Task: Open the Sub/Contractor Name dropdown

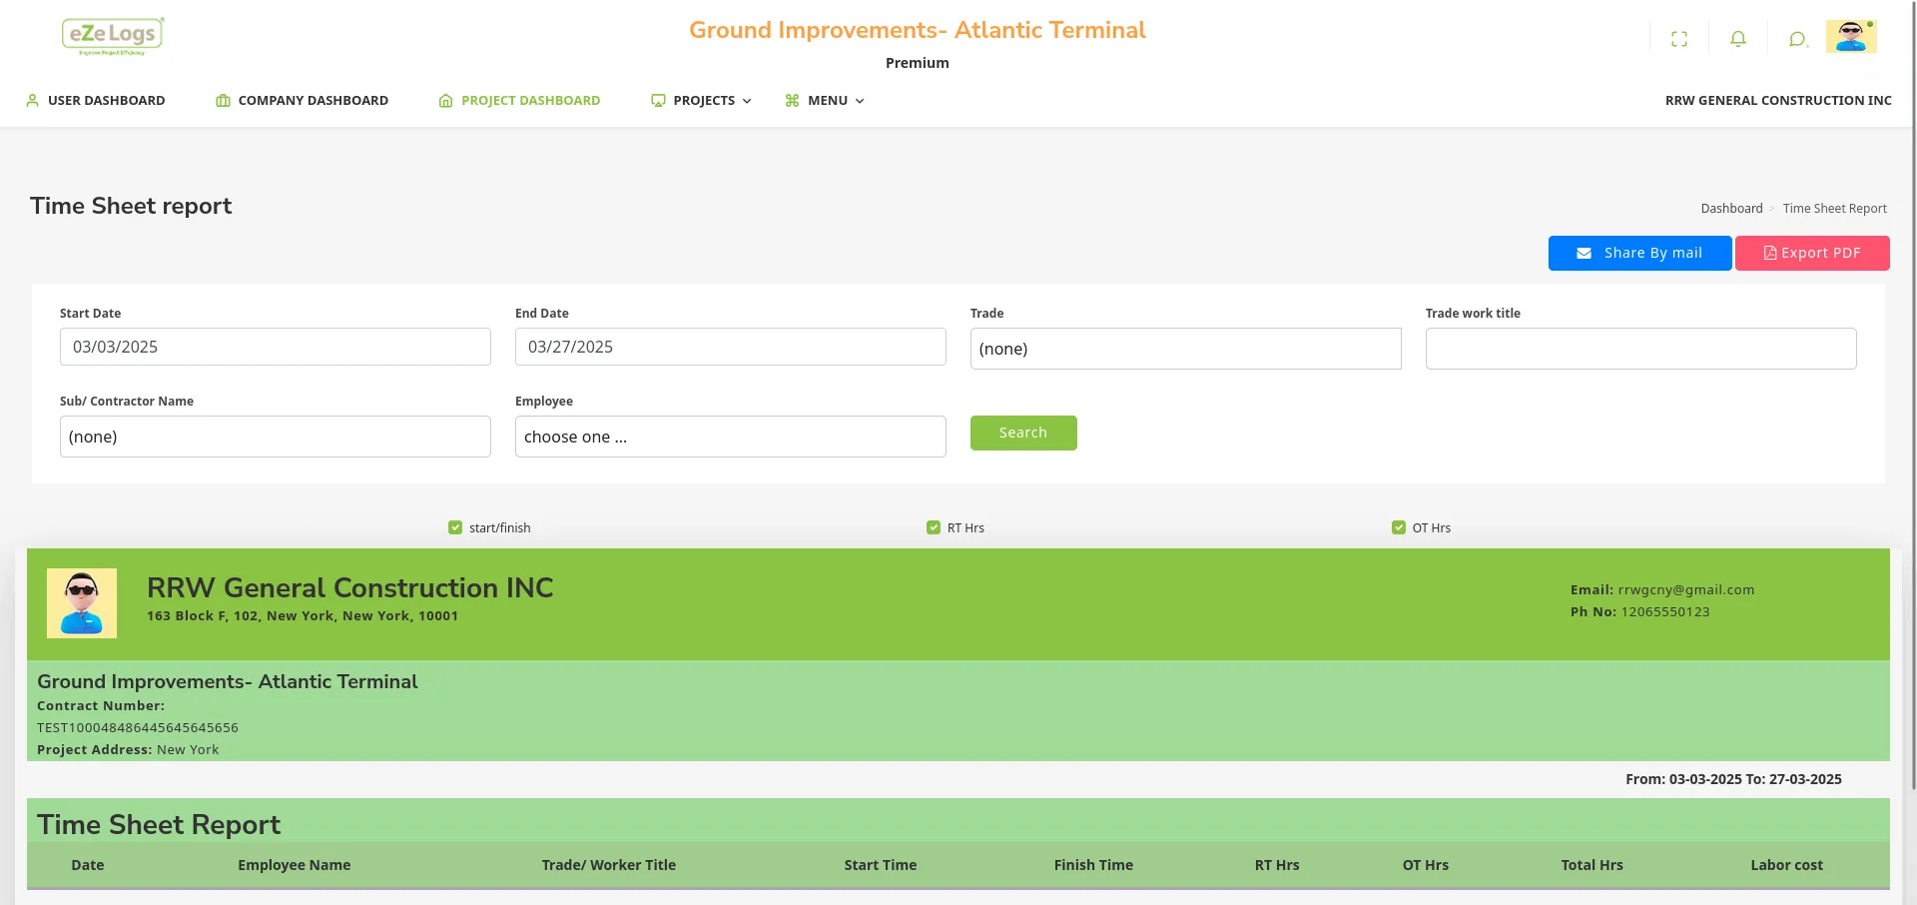Action: (x=275, y=437)
